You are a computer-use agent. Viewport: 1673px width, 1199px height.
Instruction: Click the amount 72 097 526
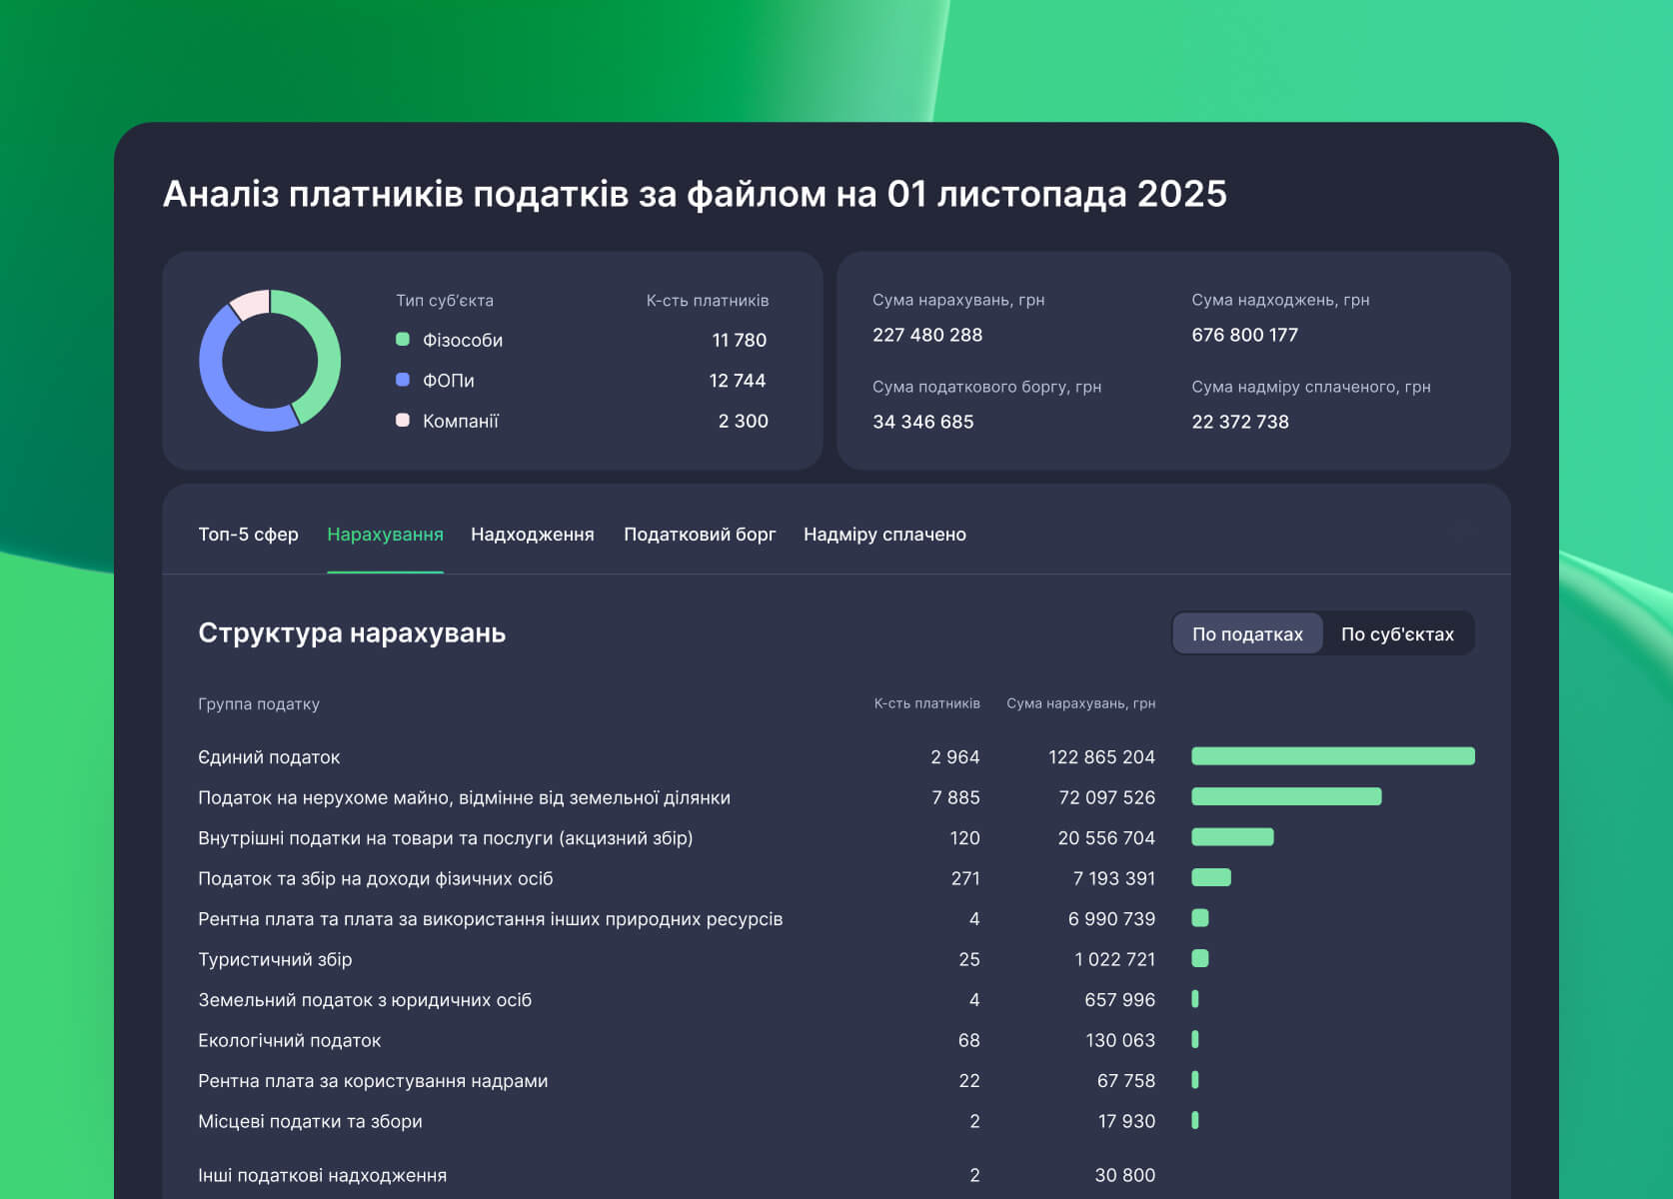pos(1106,797)
